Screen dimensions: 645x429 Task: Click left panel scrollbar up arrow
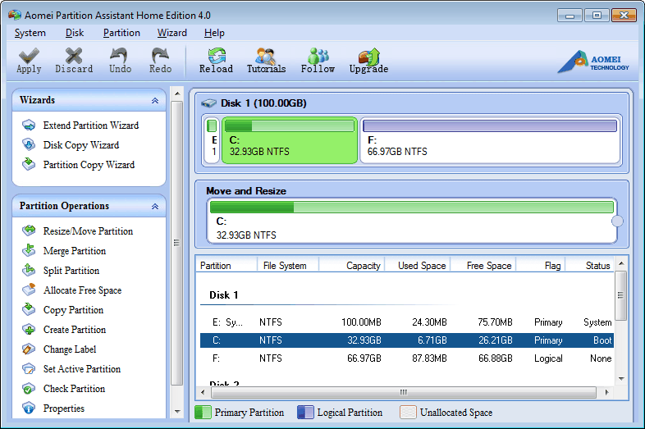click(x=177, y=94)
